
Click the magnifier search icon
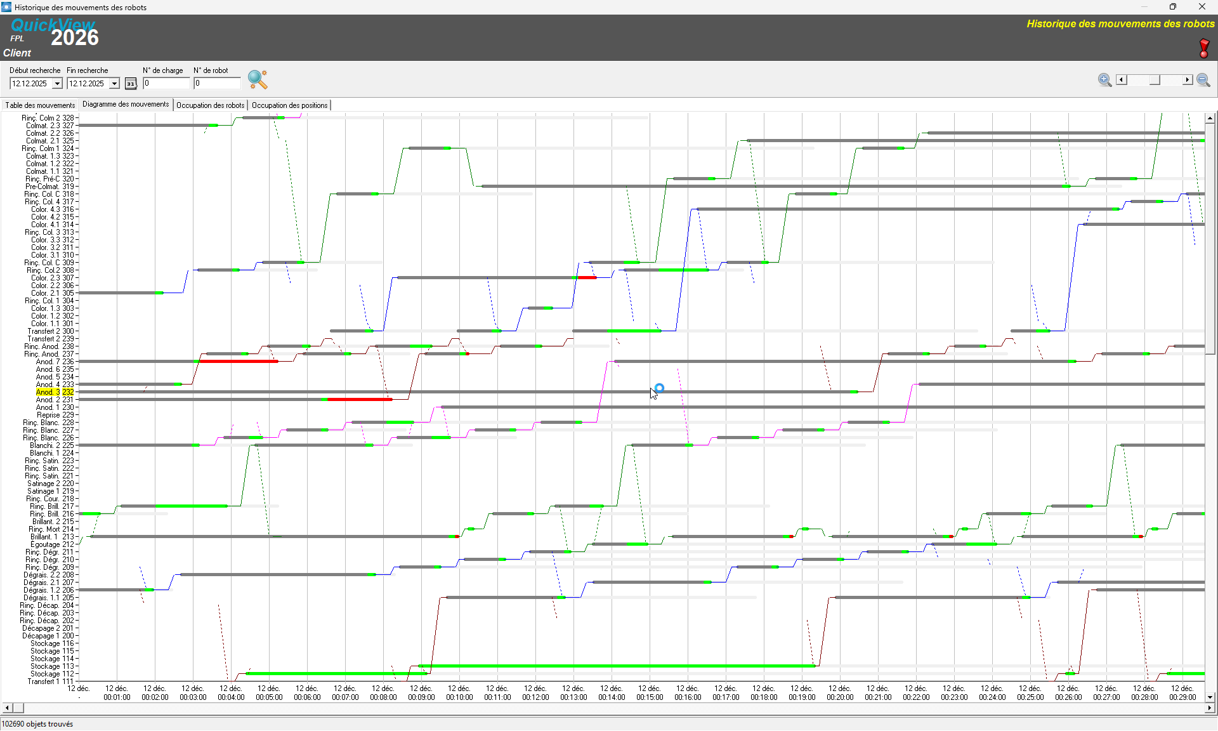tap(258, 79)
